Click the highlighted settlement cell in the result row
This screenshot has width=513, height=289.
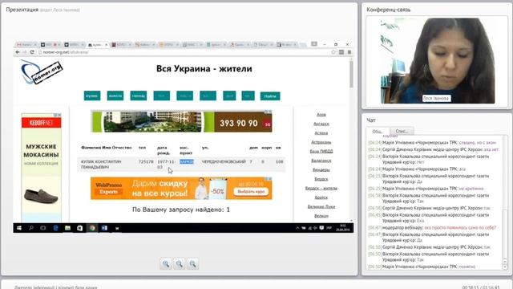pyautogui.click(x=187, y=161)
